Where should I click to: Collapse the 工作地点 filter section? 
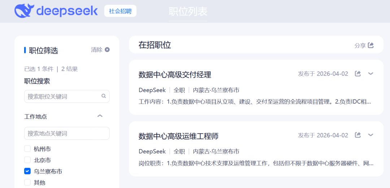(x=100, y=116)
